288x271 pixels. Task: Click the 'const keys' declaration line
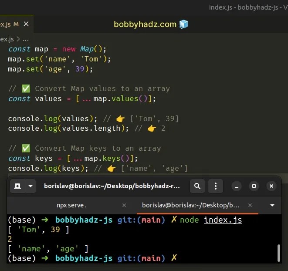click(x=73, y=159)
